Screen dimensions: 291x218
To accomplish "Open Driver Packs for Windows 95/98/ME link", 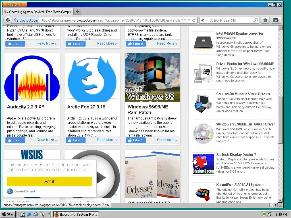I will (x=245, y=64).
